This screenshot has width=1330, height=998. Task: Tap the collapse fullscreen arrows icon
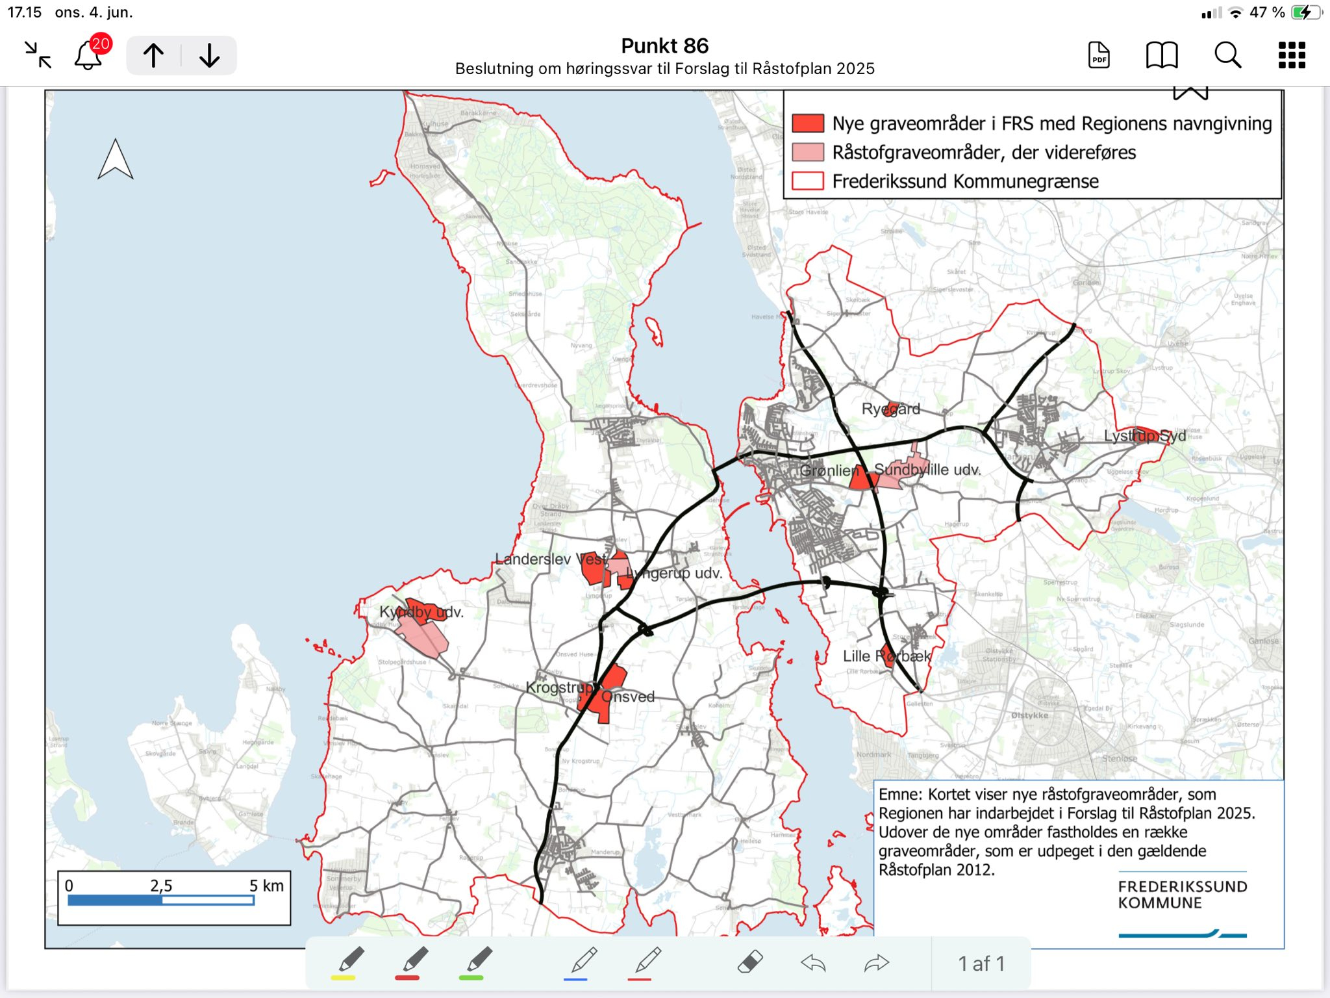click(x=38, y=55)
